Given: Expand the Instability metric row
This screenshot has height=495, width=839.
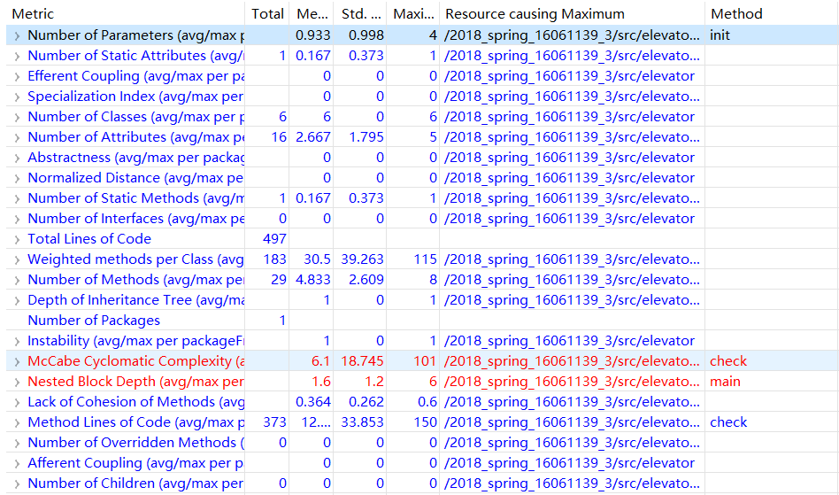Looking at the screenshot, I should click(x=17, y=341).
